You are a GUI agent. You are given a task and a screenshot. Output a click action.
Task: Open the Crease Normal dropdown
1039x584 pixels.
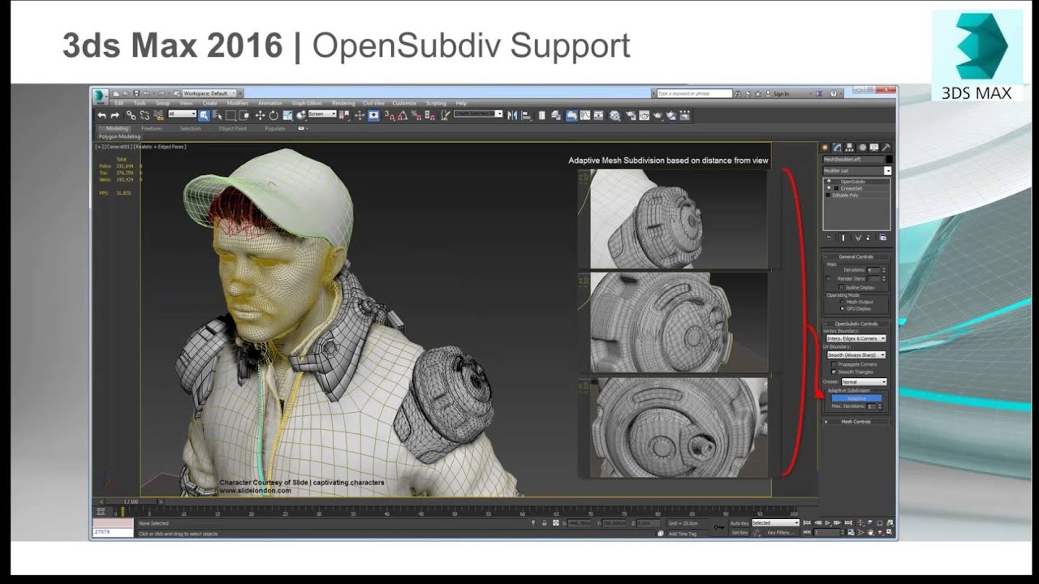tap(864, 382)
